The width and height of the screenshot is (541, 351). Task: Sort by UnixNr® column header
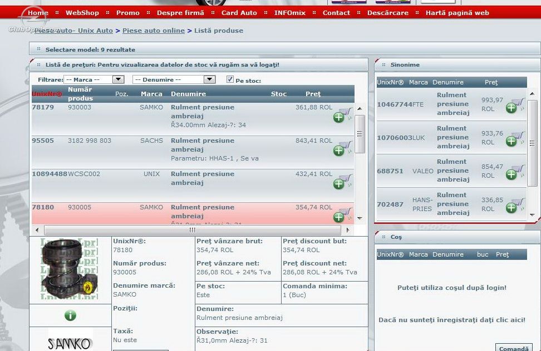pos(47,94)
